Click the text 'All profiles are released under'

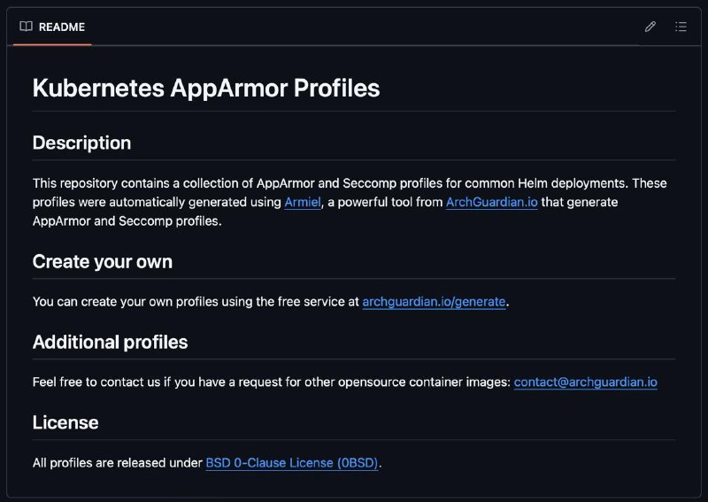[118, 463]
